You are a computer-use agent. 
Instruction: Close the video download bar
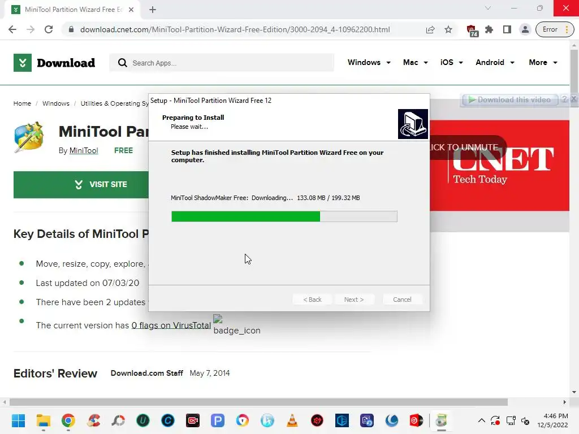point(573,99)
